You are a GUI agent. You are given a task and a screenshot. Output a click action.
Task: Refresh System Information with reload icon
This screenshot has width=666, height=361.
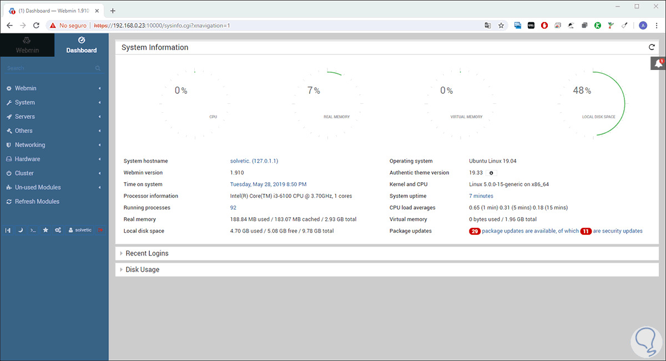(x=652, y=47)
